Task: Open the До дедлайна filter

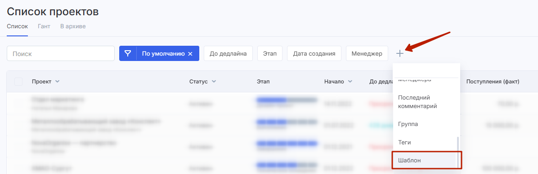Action: 228,54
